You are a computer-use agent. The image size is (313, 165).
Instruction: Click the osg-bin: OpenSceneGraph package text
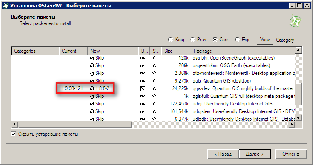click(x=233, y=58)
